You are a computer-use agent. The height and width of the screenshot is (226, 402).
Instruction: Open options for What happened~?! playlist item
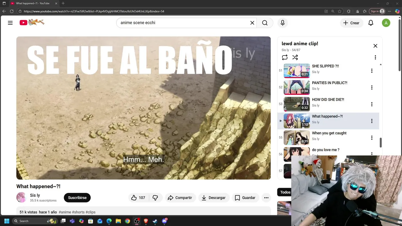[372, 121]
